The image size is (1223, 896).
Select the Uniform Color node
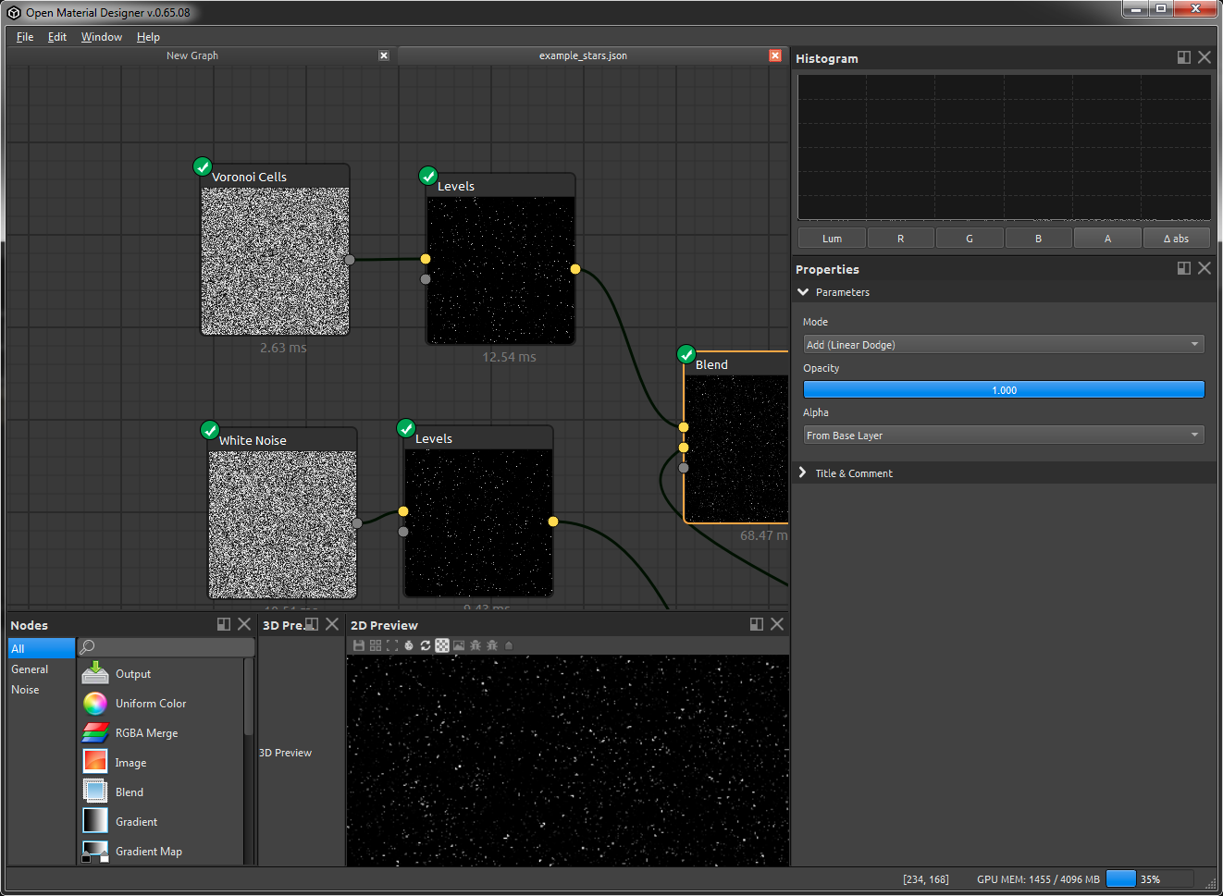point(160,704)
